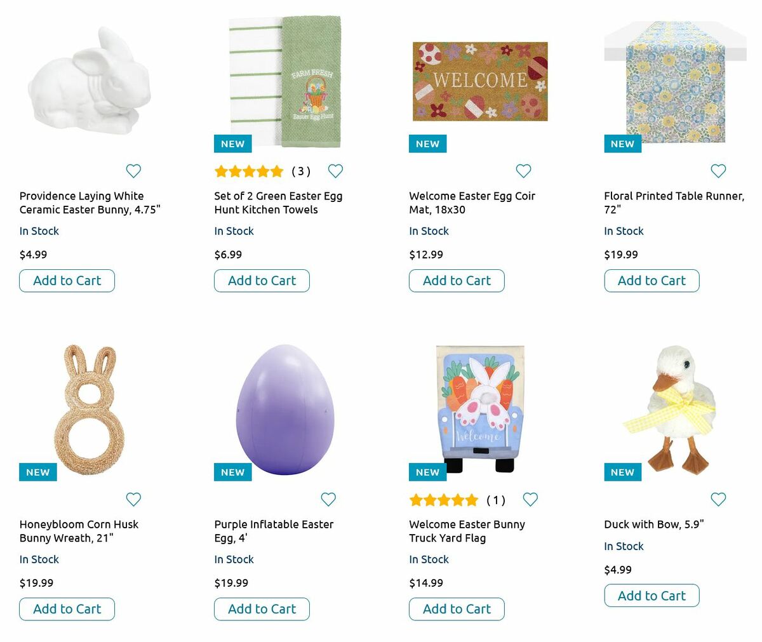View star rating of Bunny Truck Yard Flag
This screenshot has width=762, height=642.
tap(444, 500)
